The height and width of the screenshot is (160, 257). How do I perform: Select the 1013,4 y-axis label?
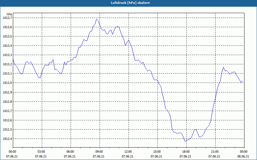tap(7, 45)
